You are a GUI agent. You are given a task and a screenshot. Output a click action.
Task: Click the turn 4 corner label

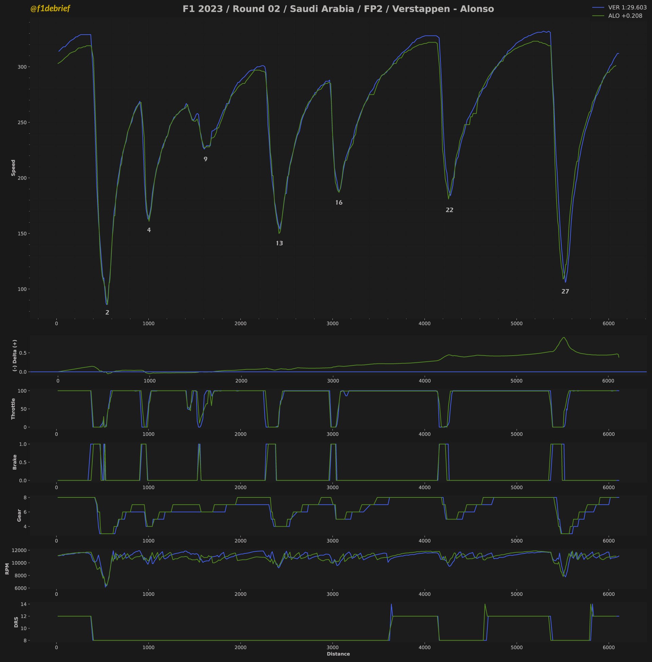[x=149, y=230]
